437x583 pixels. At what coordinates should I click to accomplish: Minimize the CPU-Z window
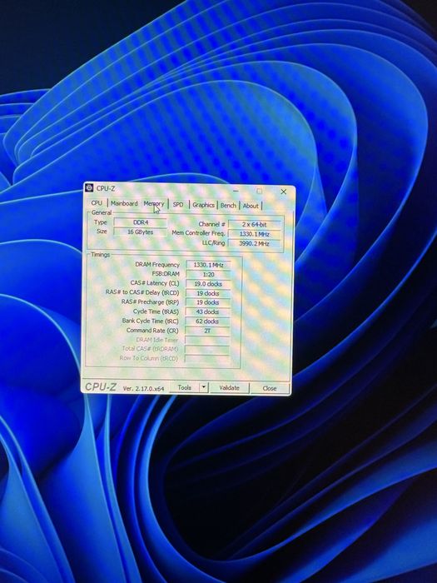click(236, 191)
